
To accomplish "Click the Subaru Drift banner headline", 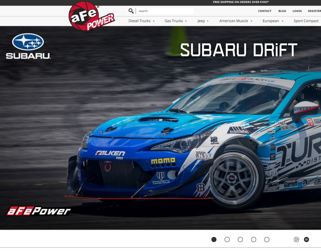I will [239, 50].
